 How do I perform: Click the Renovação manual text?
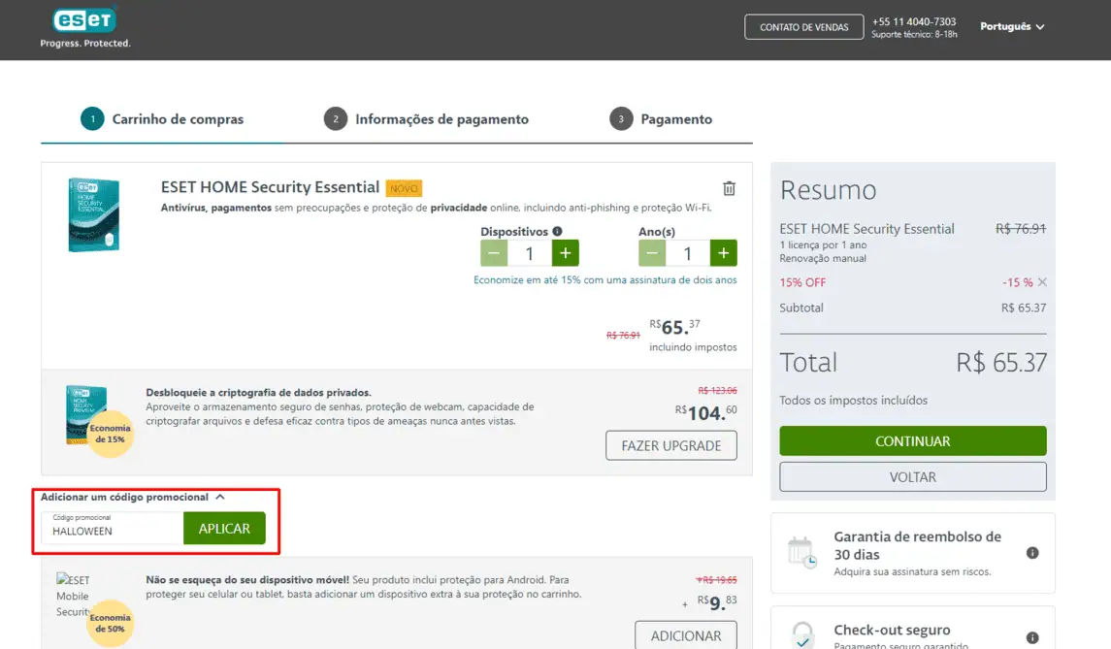click(823, 259)
